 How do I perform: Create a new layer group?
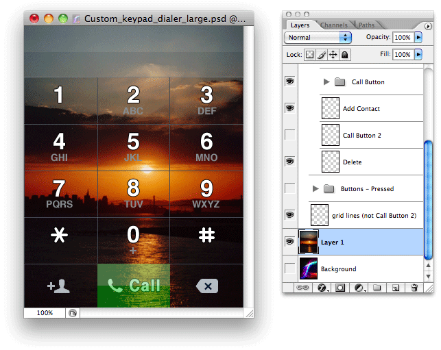[377, 288]
